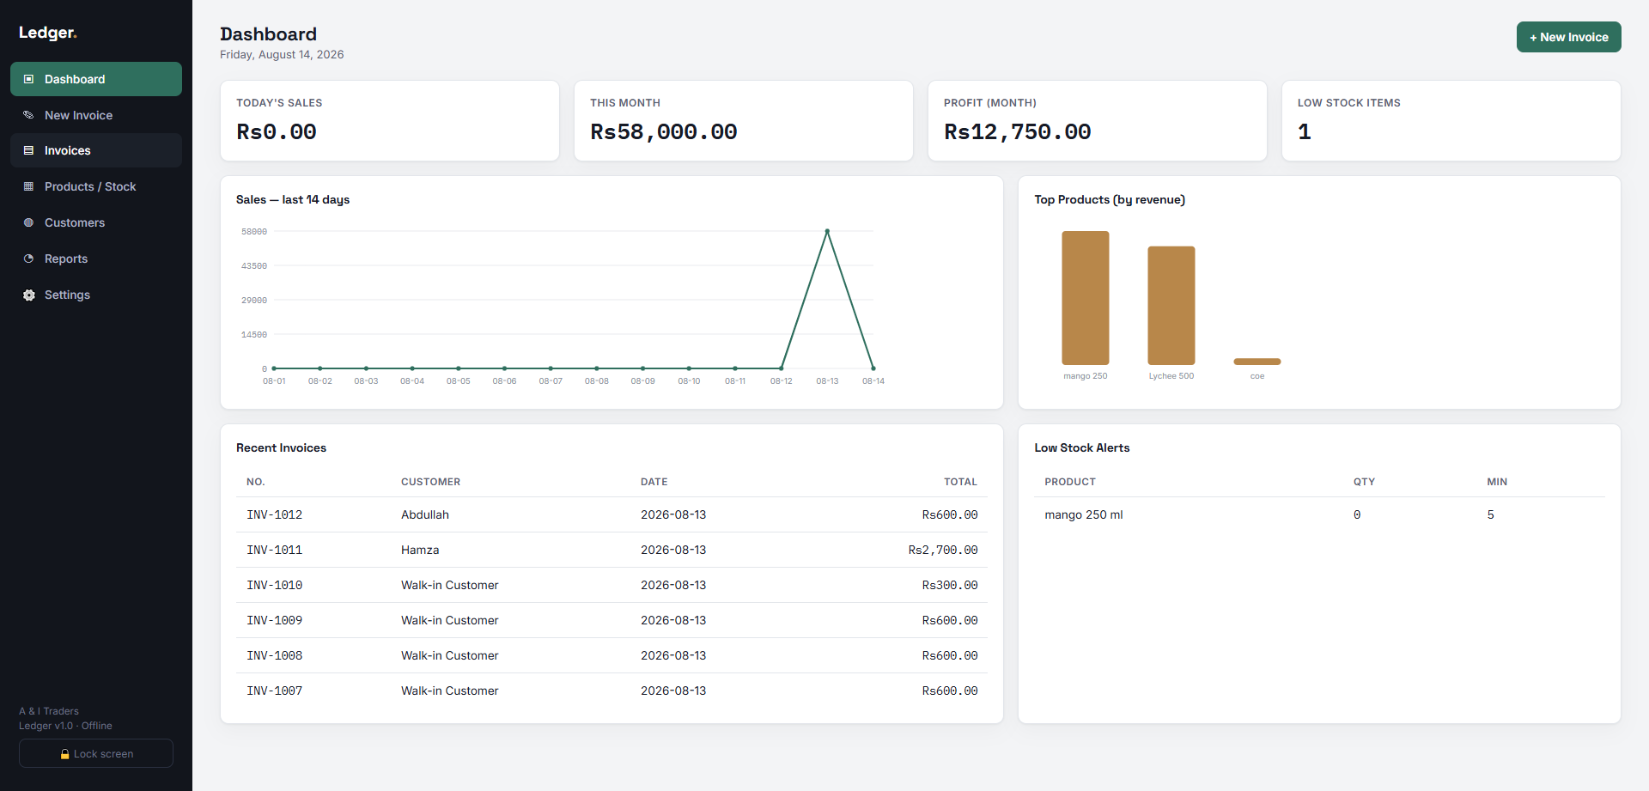The width and height of the screenshot is (1649, 791).
Task: Click the Profit (Month) card
Action: point(1098,120)
